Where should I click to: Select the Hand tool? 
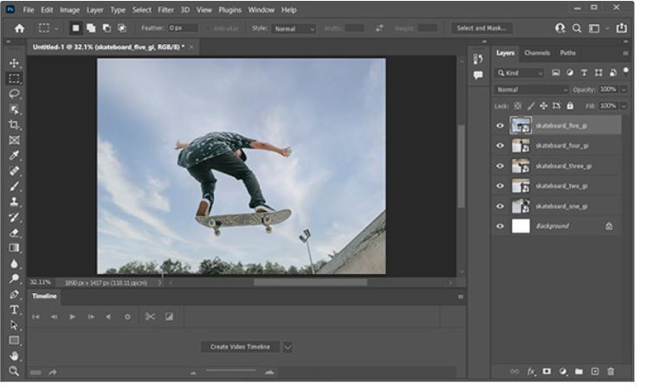point(14,355)
